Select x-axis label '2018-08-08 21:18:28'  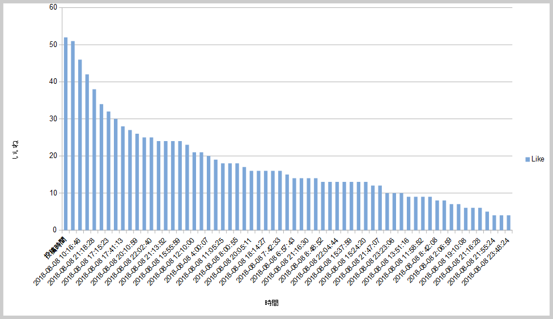pyautogui.click(x=71, y=261)
